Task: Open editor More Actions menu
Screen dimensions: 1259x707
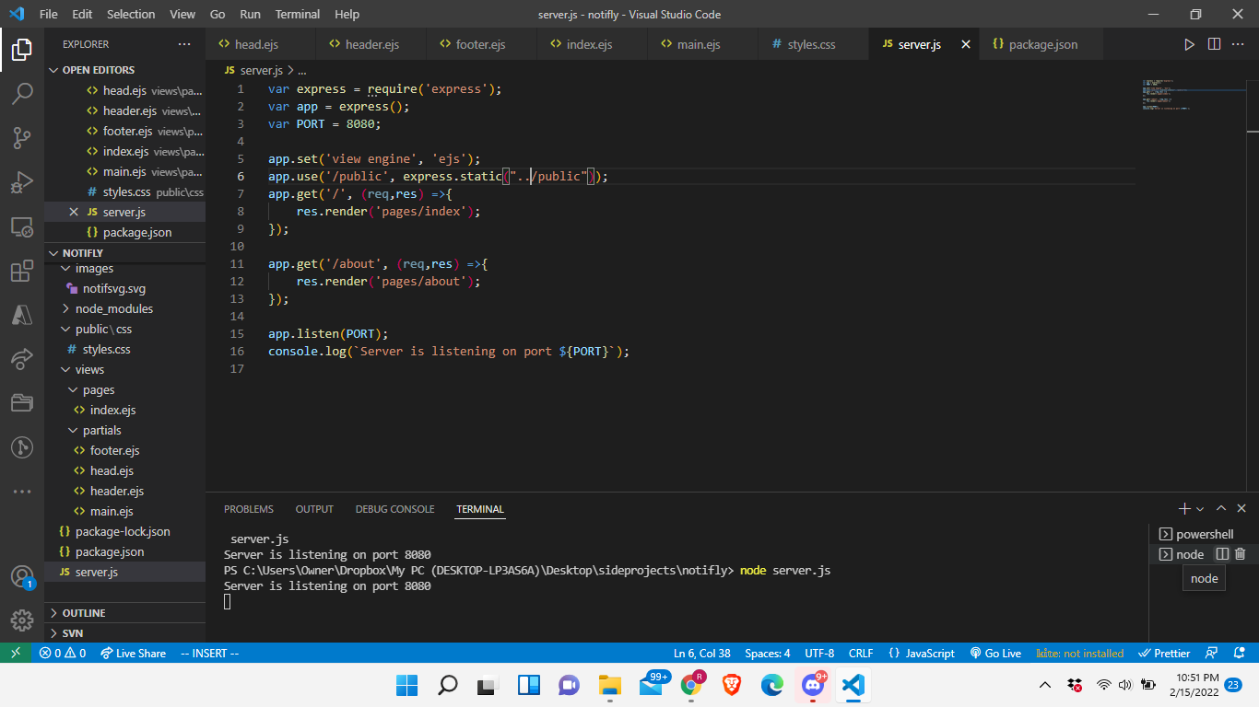Action: coord(1240,44)
